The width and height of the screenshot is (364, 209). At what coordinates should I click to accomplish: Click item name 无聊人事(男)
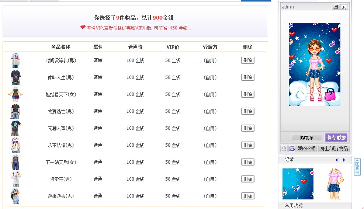tap(60, 128)
